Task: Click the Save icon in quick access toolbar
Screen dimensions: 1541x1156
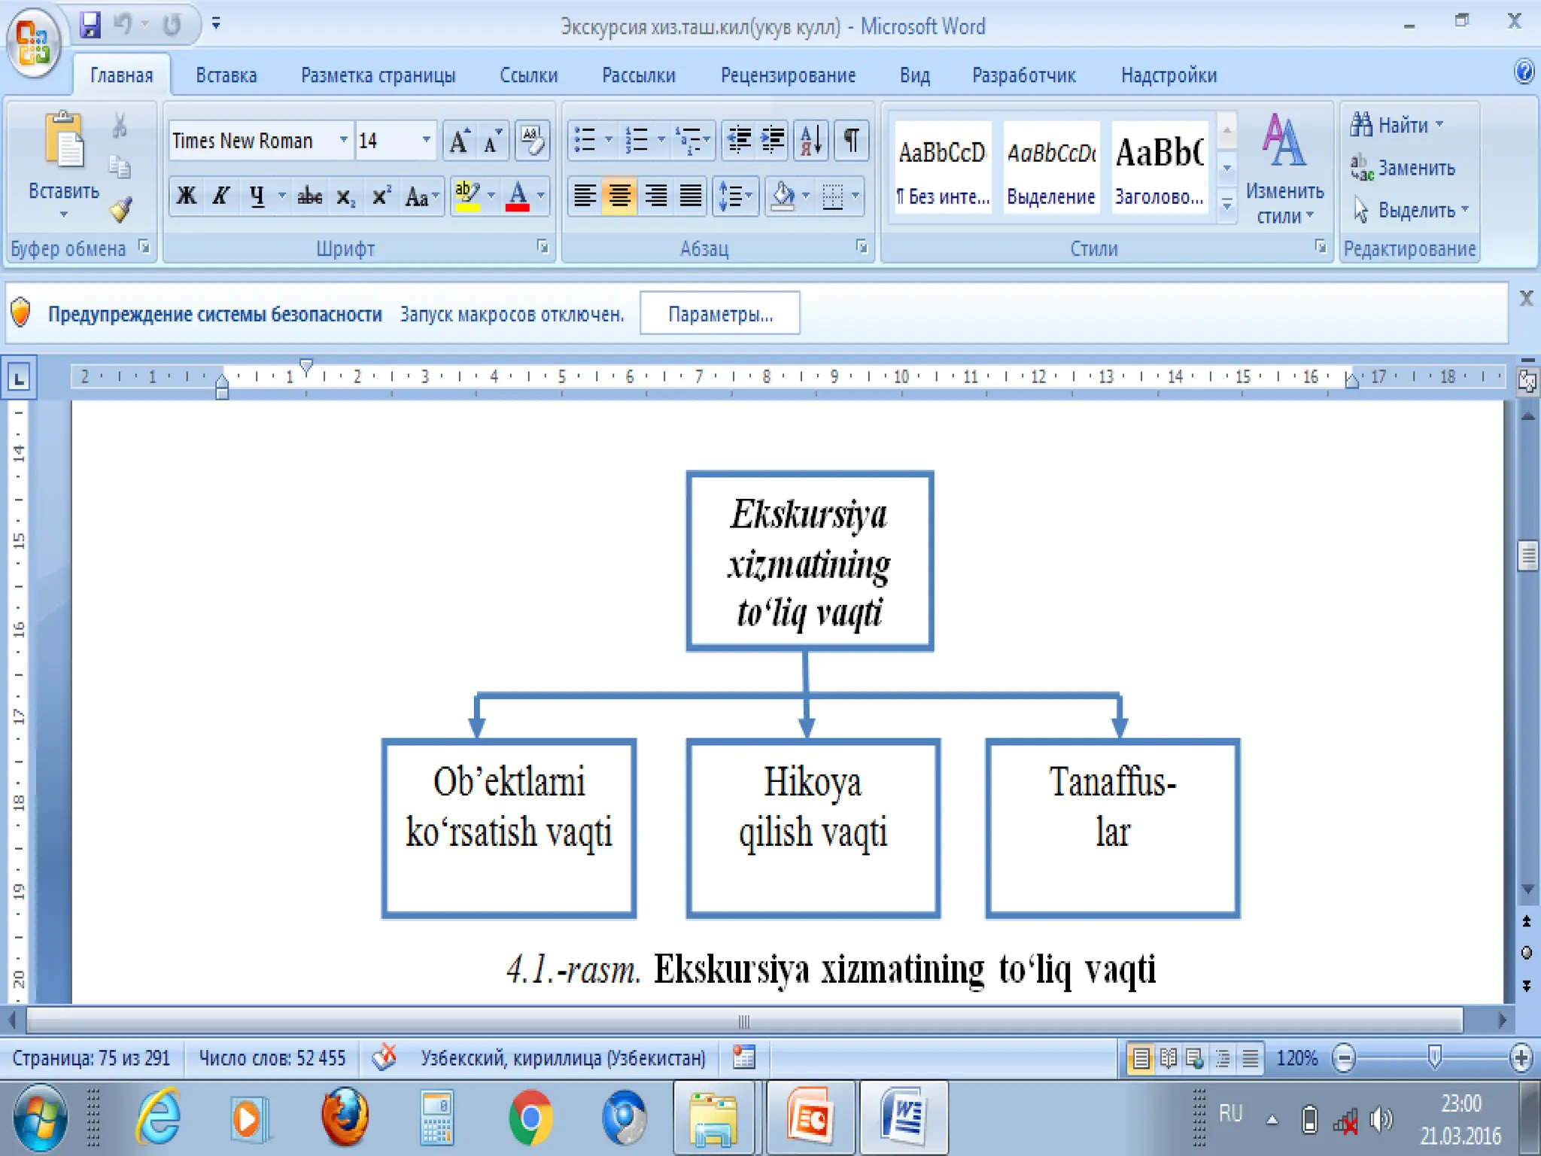Action: coord(90,25)
